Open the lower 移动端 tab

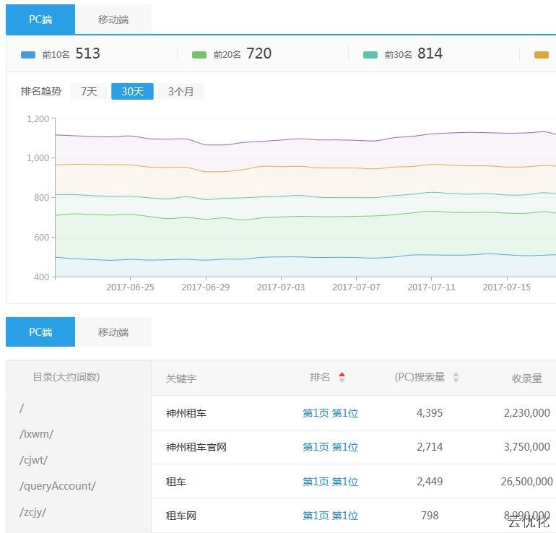coord(113,332)
